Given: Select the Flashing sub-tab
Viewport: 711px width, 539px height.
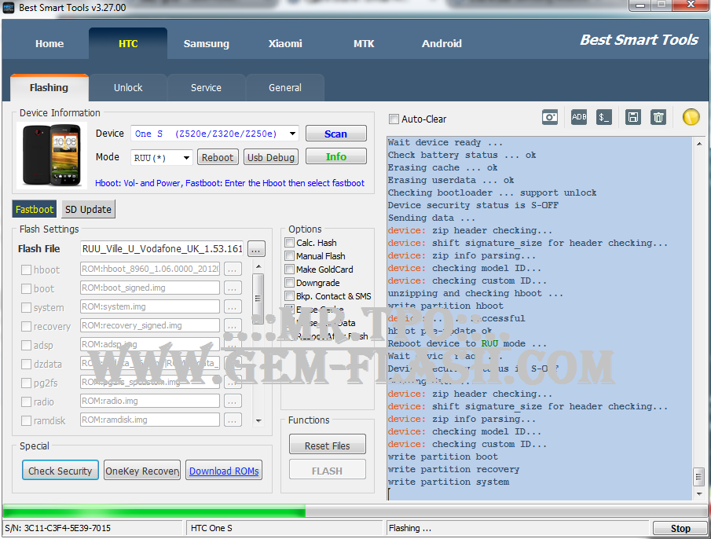Looking at the screenshot, I should 49,87.
